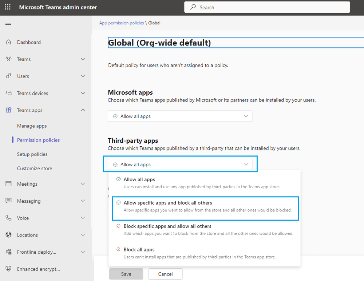
Task: Open the app launcher waffle icon
Action: pos(8,7)
